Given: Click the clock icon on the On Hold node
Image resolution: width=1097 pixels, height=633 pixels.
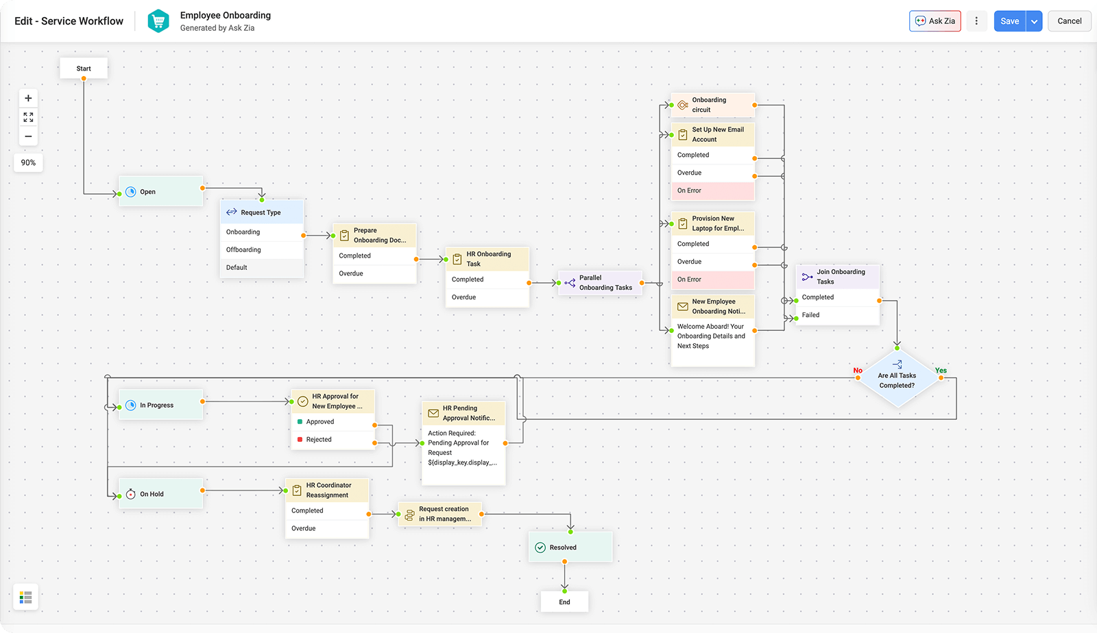Looking at the screenshot, I should pos(130,493).
